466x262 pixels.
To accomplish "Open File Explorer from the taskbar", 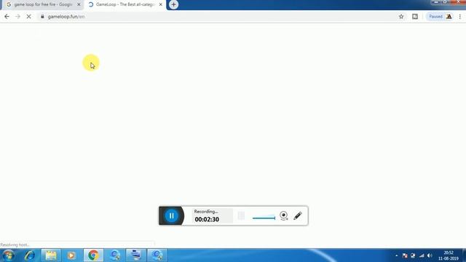I will point(51,255).
